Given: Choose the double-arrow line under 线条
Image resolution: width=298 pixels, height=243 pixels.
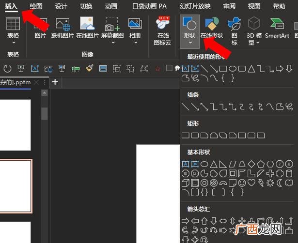Looking at the screenshot, I should [x=204, y=106].
